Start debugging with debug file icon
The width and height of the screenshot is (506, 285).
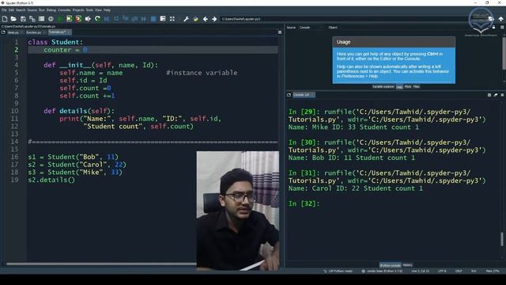click(x=107, y=19)
